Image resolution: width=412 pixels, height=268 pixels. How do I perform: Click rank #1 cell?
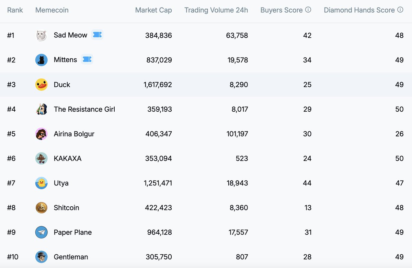click(x=11, y=35)
